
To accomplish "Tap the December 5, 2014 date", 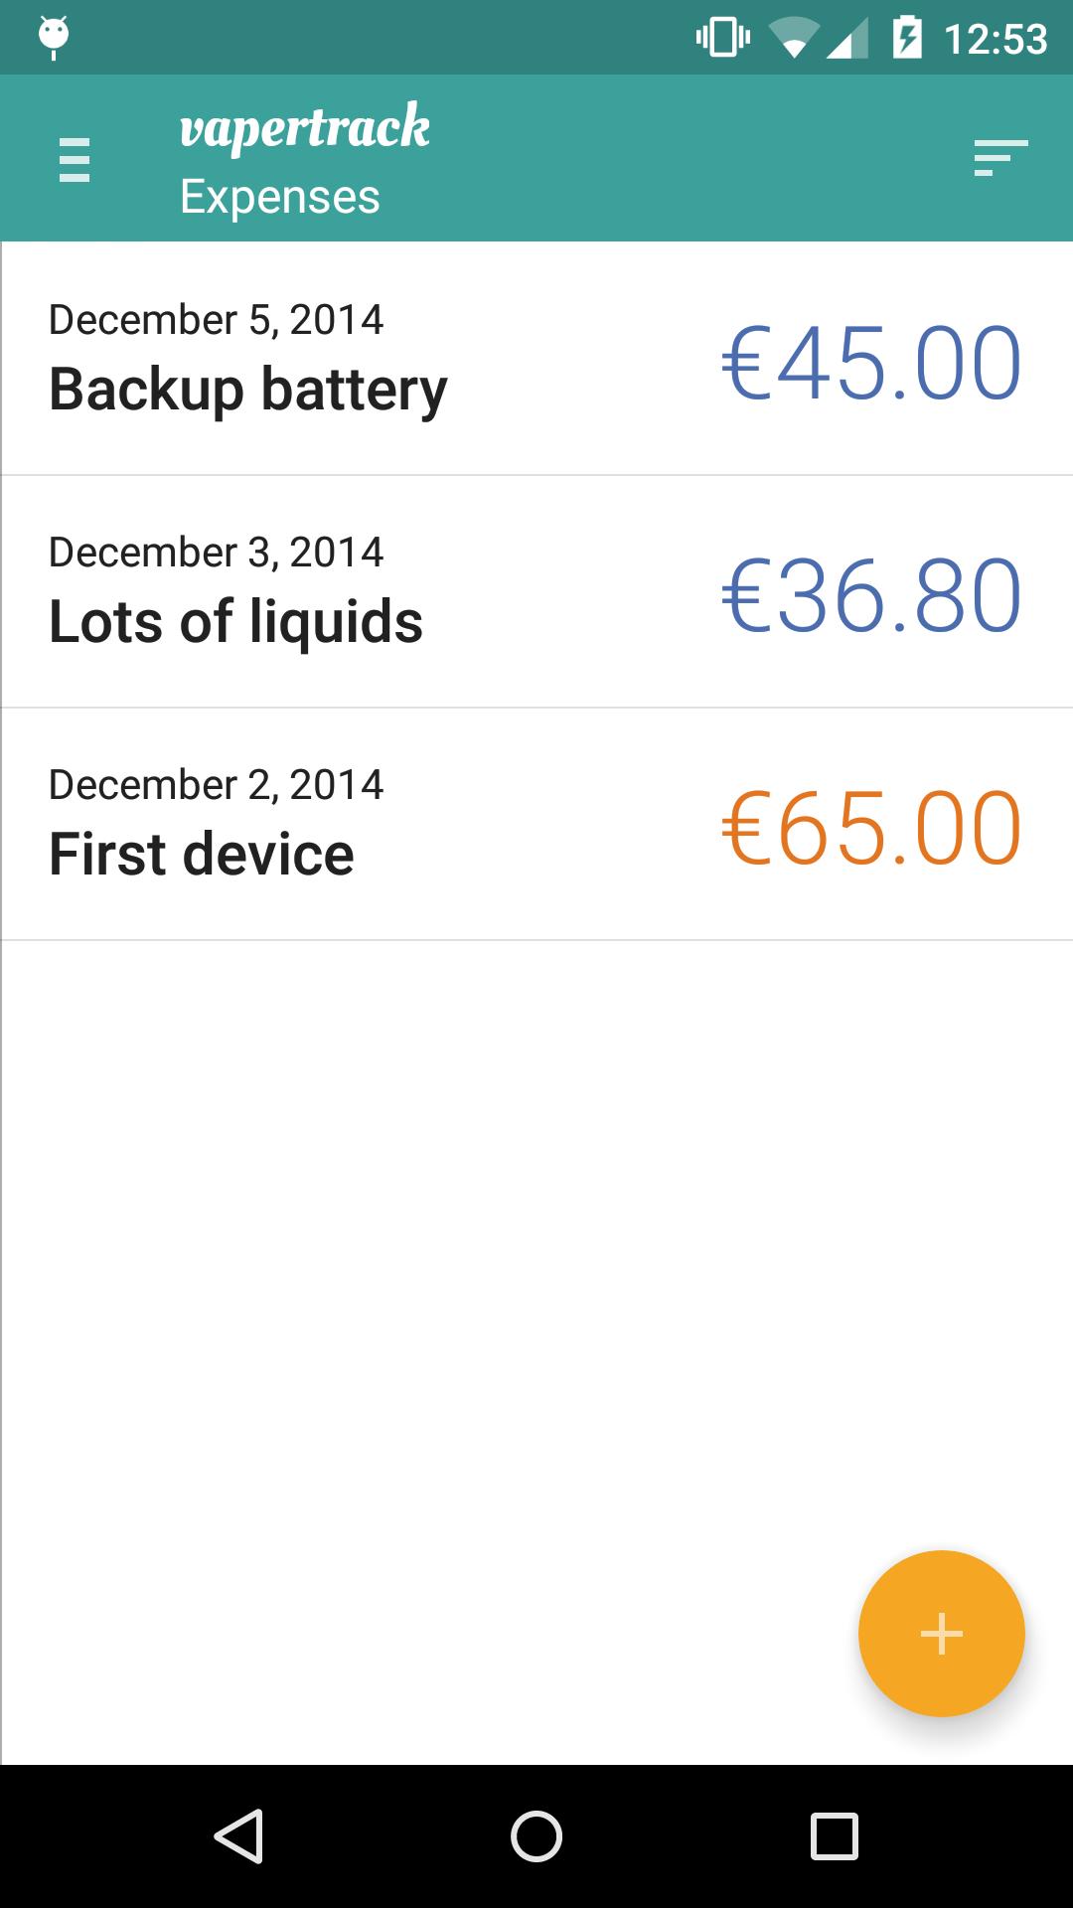I will 216,320.
